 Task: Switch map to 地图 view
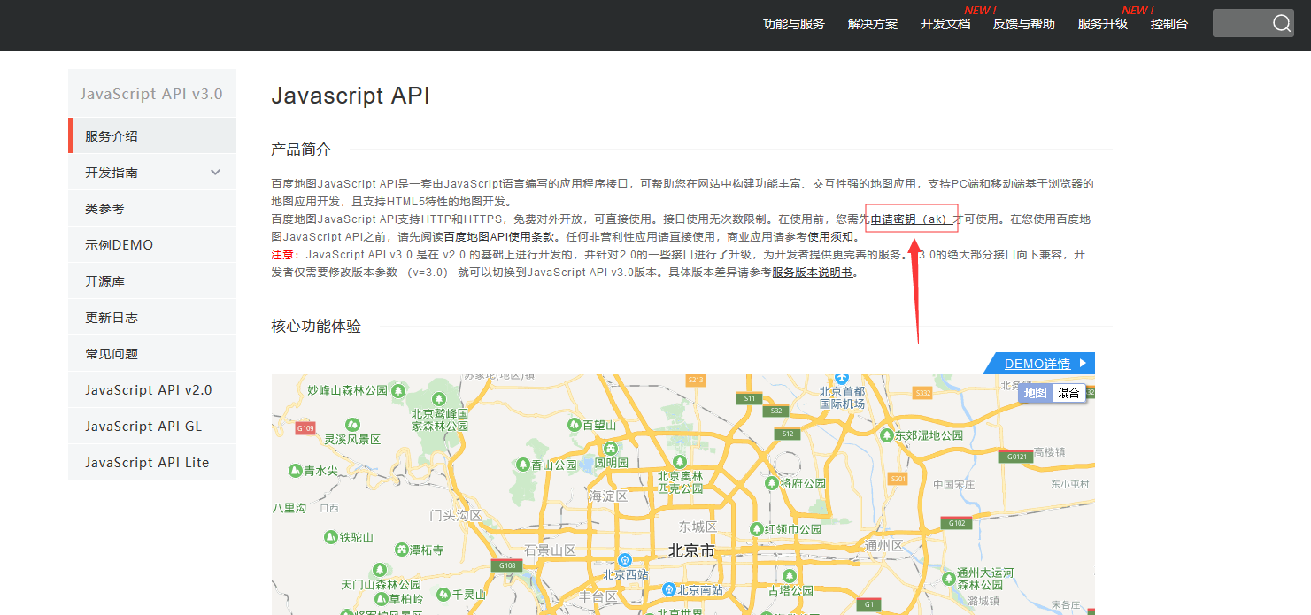(x=1035, y=393)
